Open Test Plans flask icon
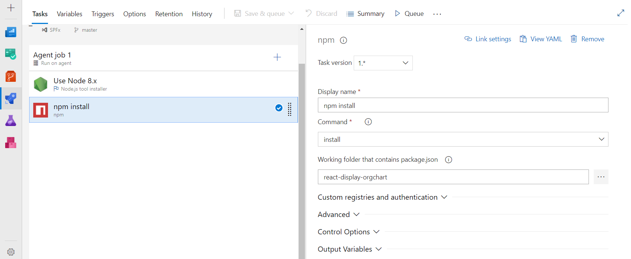 [11, 121]
